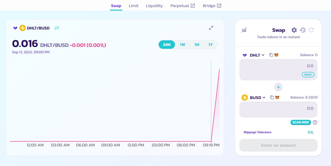Screen dimensions: 331x166
Task: Switch the chart to 1W range
Action: click(182, 45)
